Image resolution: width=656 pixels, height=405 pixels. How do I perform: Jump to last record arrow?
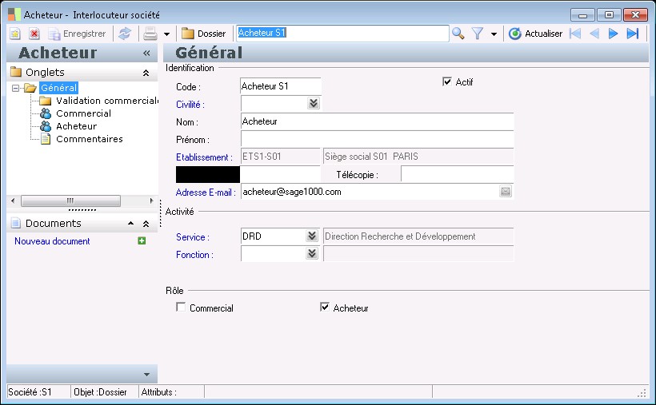633,34
